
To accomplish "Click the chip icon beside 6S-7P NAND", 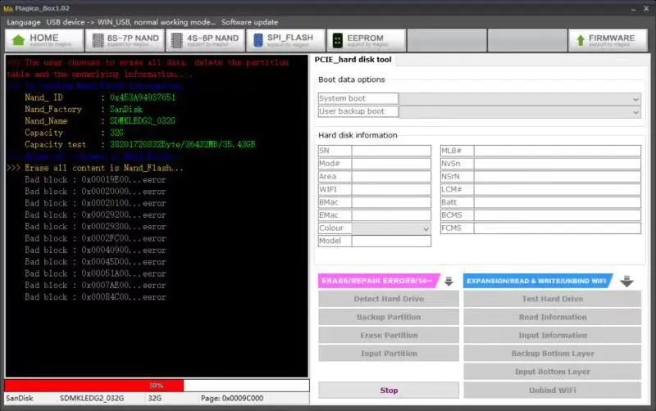I will coord(98,40).
